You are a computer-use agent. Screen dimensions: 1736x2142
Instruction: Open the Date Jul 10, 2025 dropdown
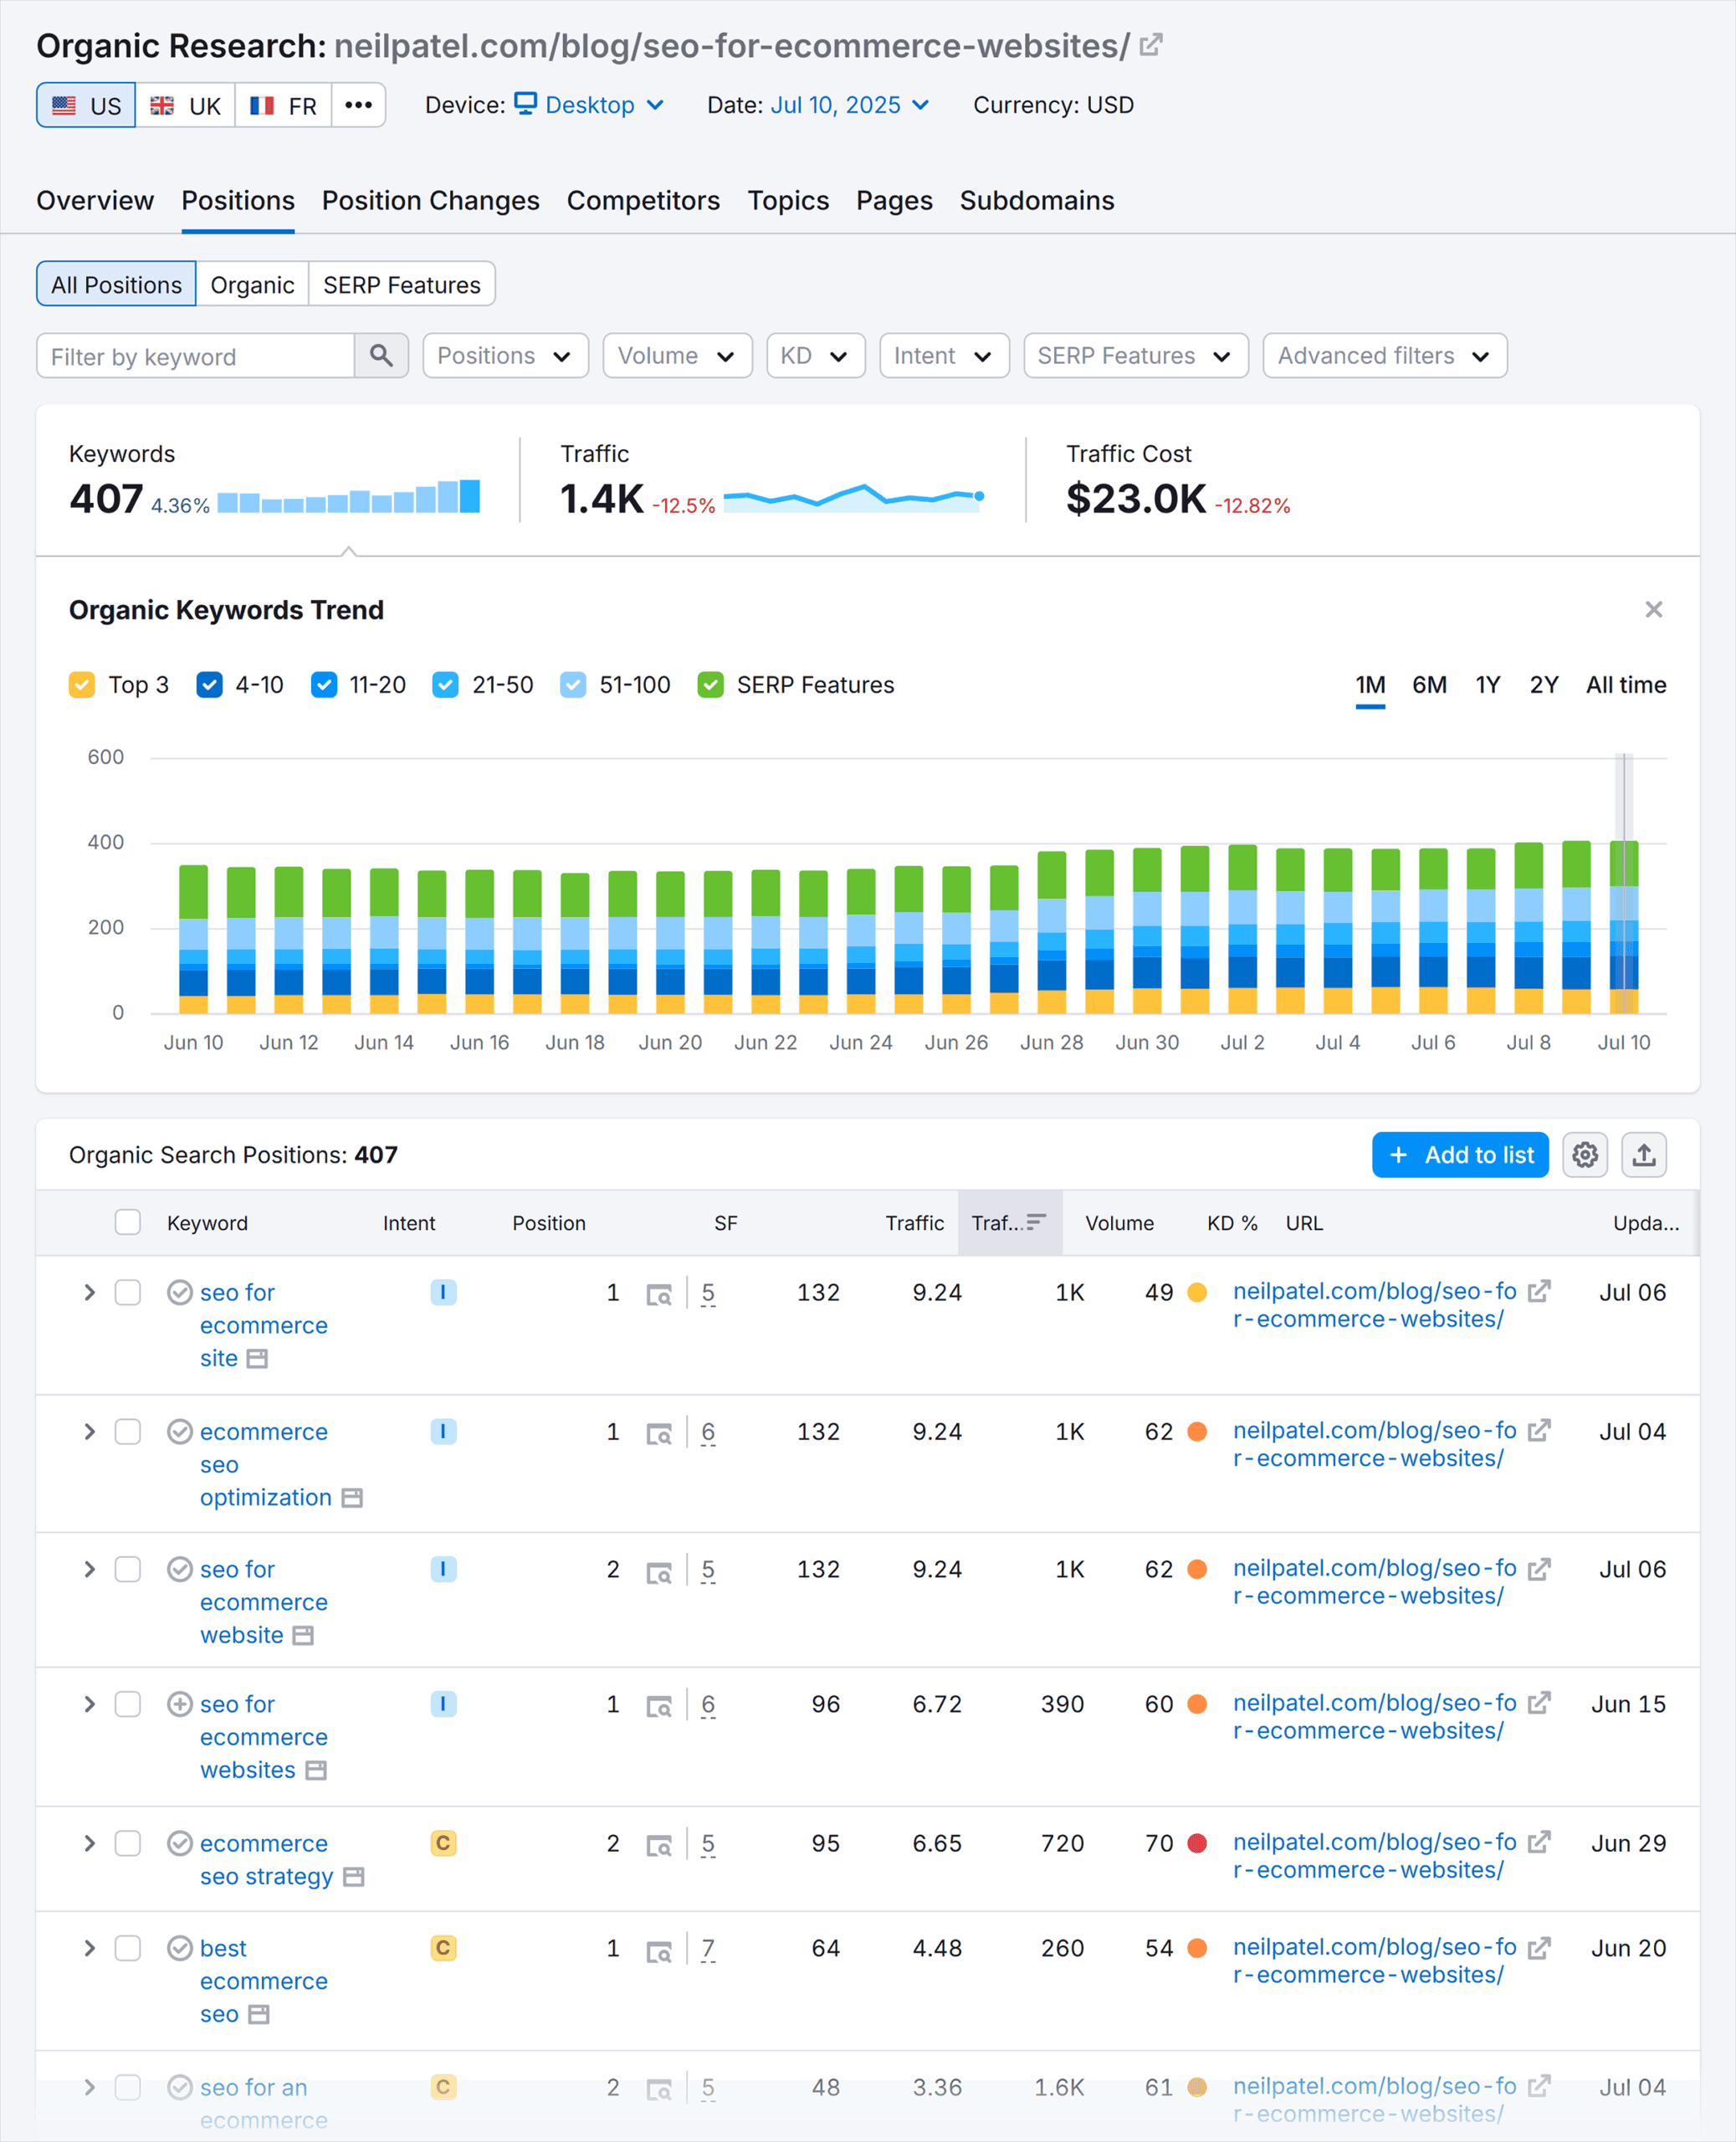tap(850, 105)
